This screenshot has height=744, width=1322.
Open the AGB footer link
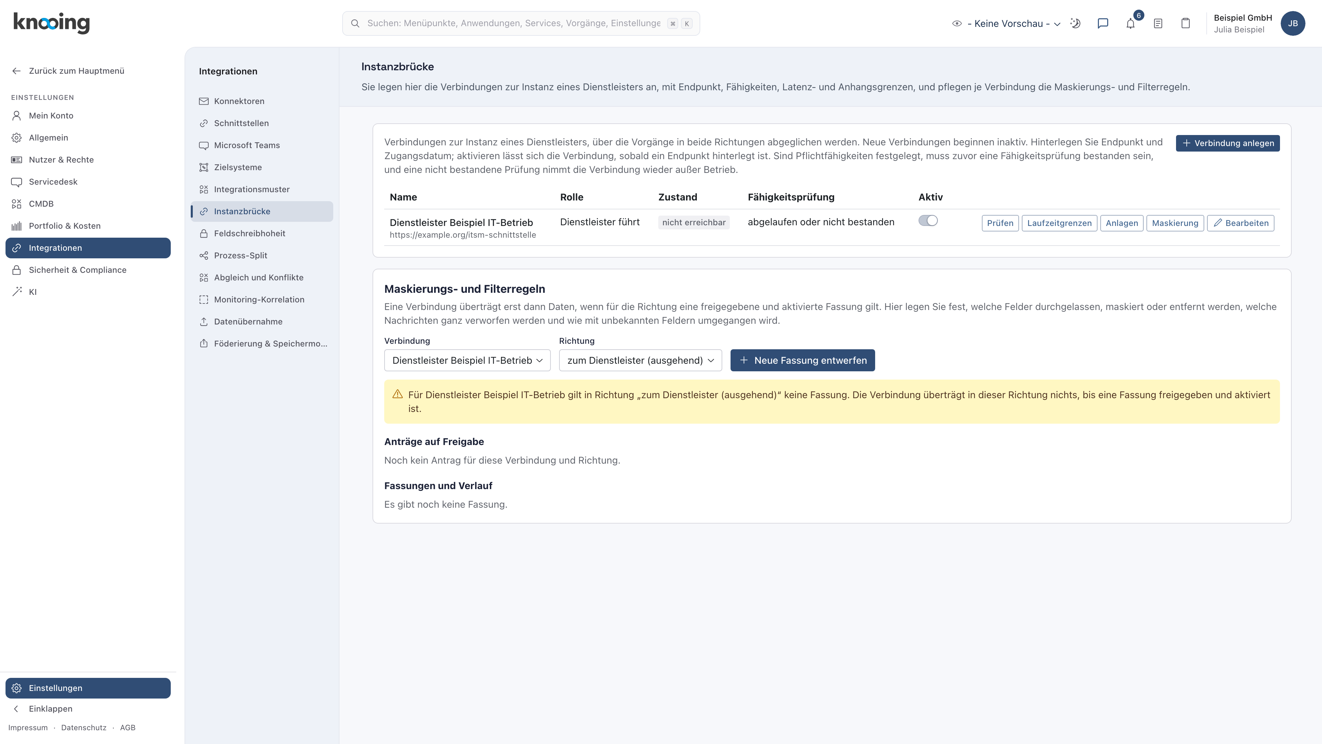point(128,727)
